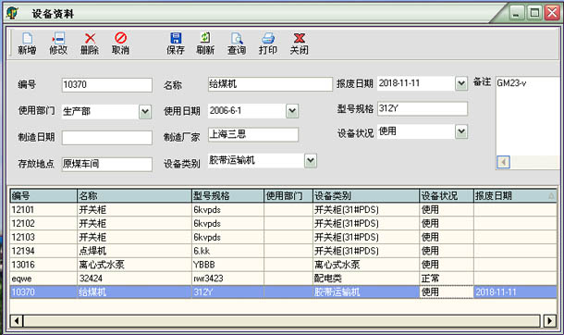564x335 pixels.
Task: Open the 使用日期 date dropdown arrow
Action: 292,111
